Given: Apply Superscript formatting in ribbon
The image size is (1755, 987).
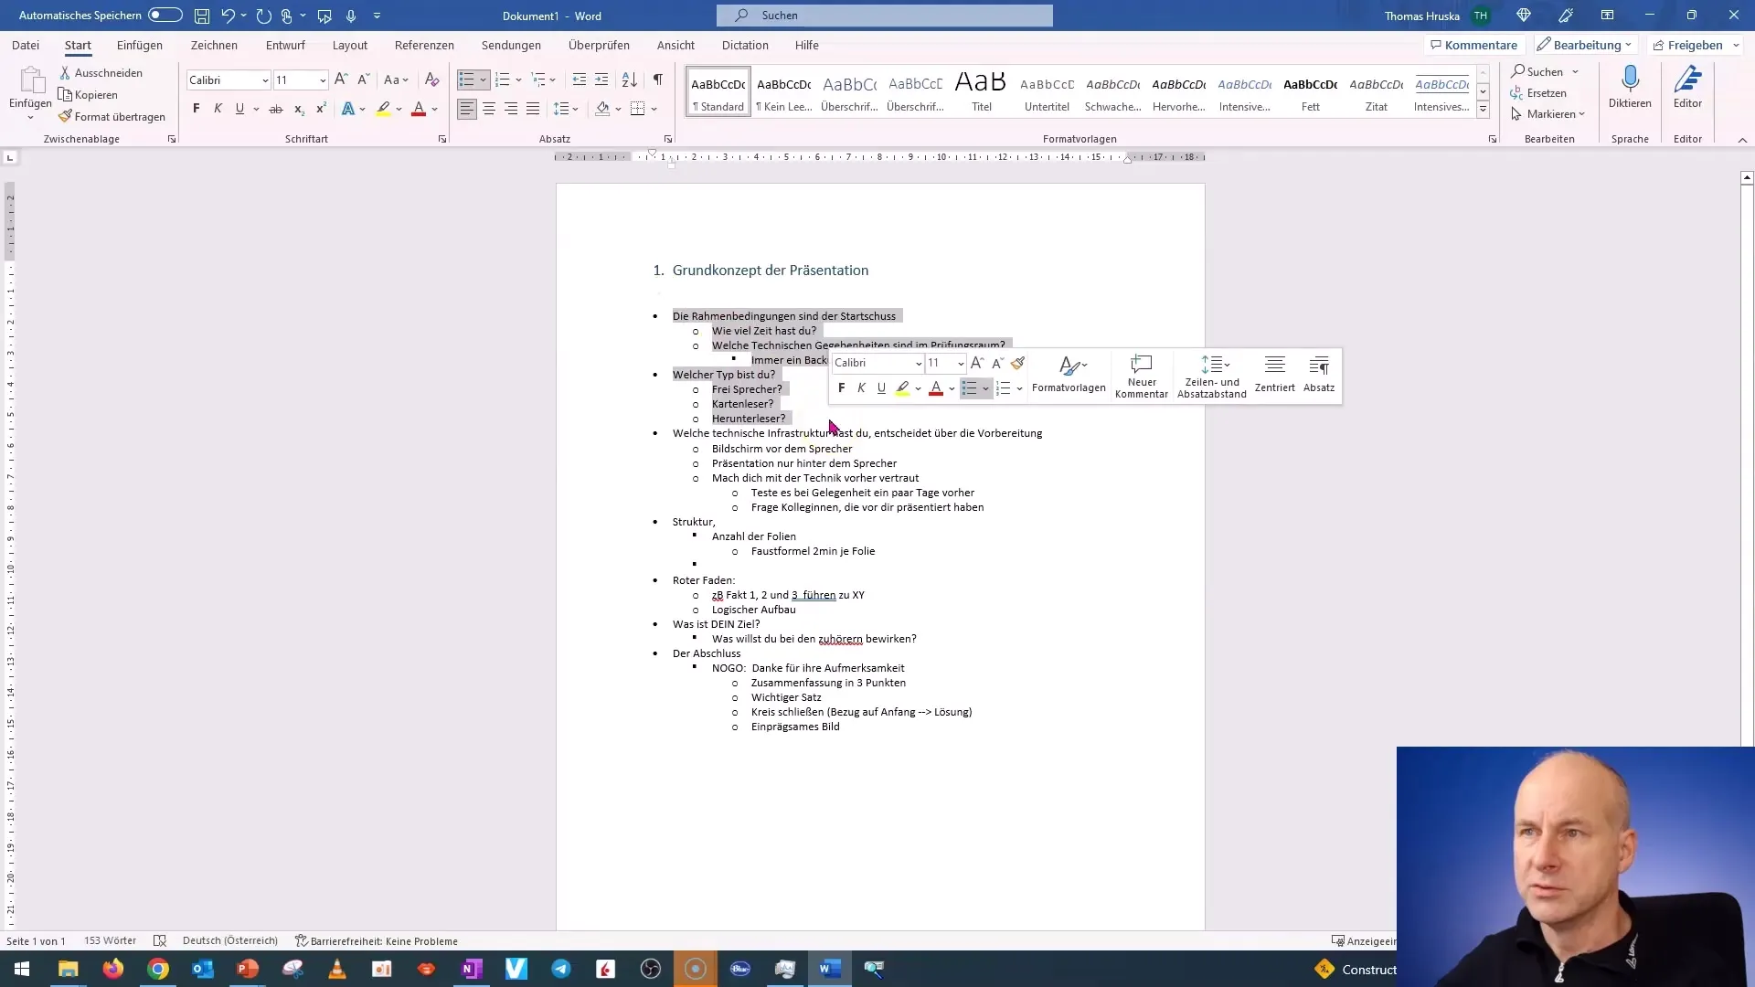Looking at the screenshot, I should tap(321, 109).
